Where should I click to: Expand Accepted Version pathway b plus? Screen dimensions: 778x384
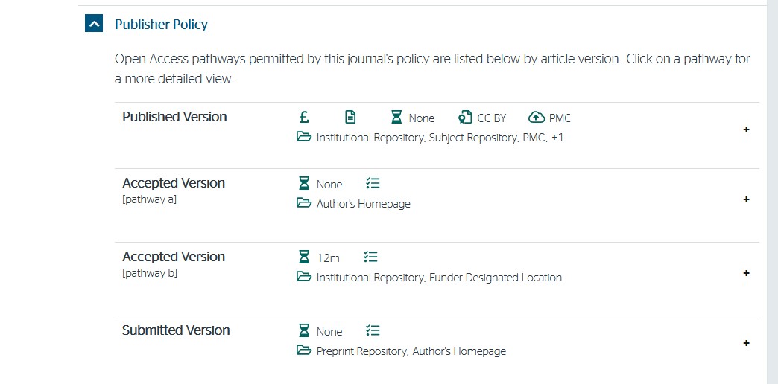(x=746, y=274)
